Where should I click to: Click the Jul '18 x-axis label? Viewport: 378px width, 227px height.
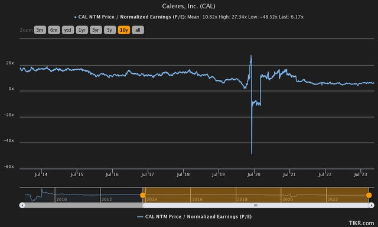coord(183,174)
